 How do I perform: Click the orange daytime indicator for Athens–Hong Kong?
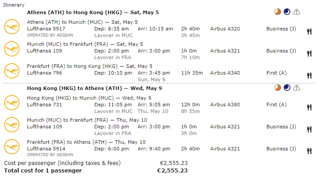coord(278,12)
